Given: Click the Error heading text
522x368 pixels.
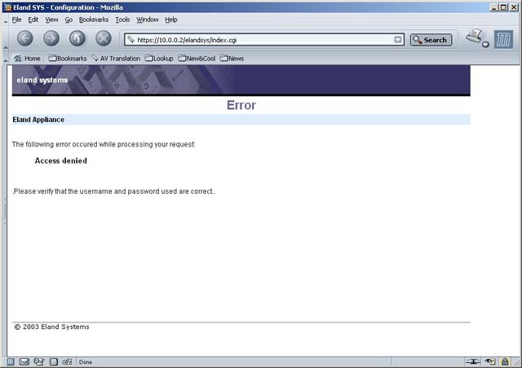Looking at the screenshot, I should coord(241,105).
